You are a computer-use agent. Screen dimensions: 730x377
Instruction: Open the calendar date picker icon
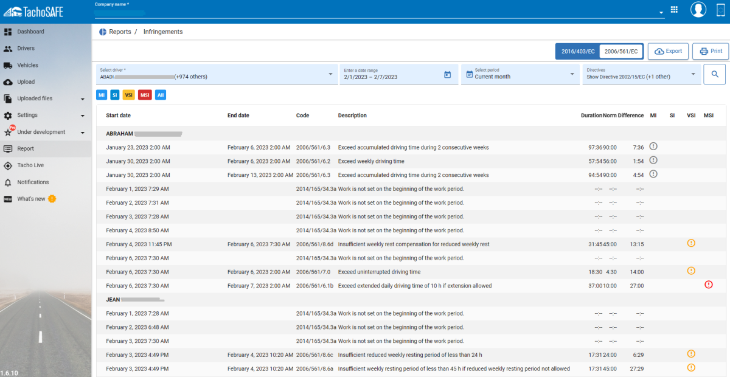click(x=447, y=75)
